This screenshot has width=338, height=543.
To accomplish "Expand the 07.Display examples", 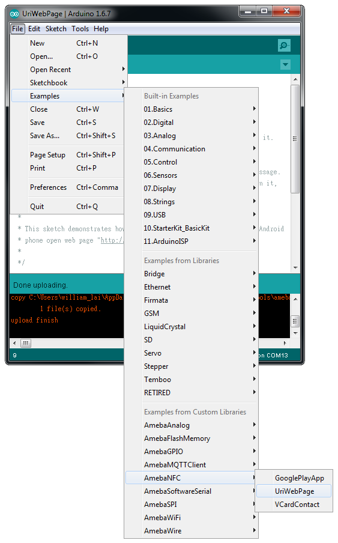I will (192, 189).
